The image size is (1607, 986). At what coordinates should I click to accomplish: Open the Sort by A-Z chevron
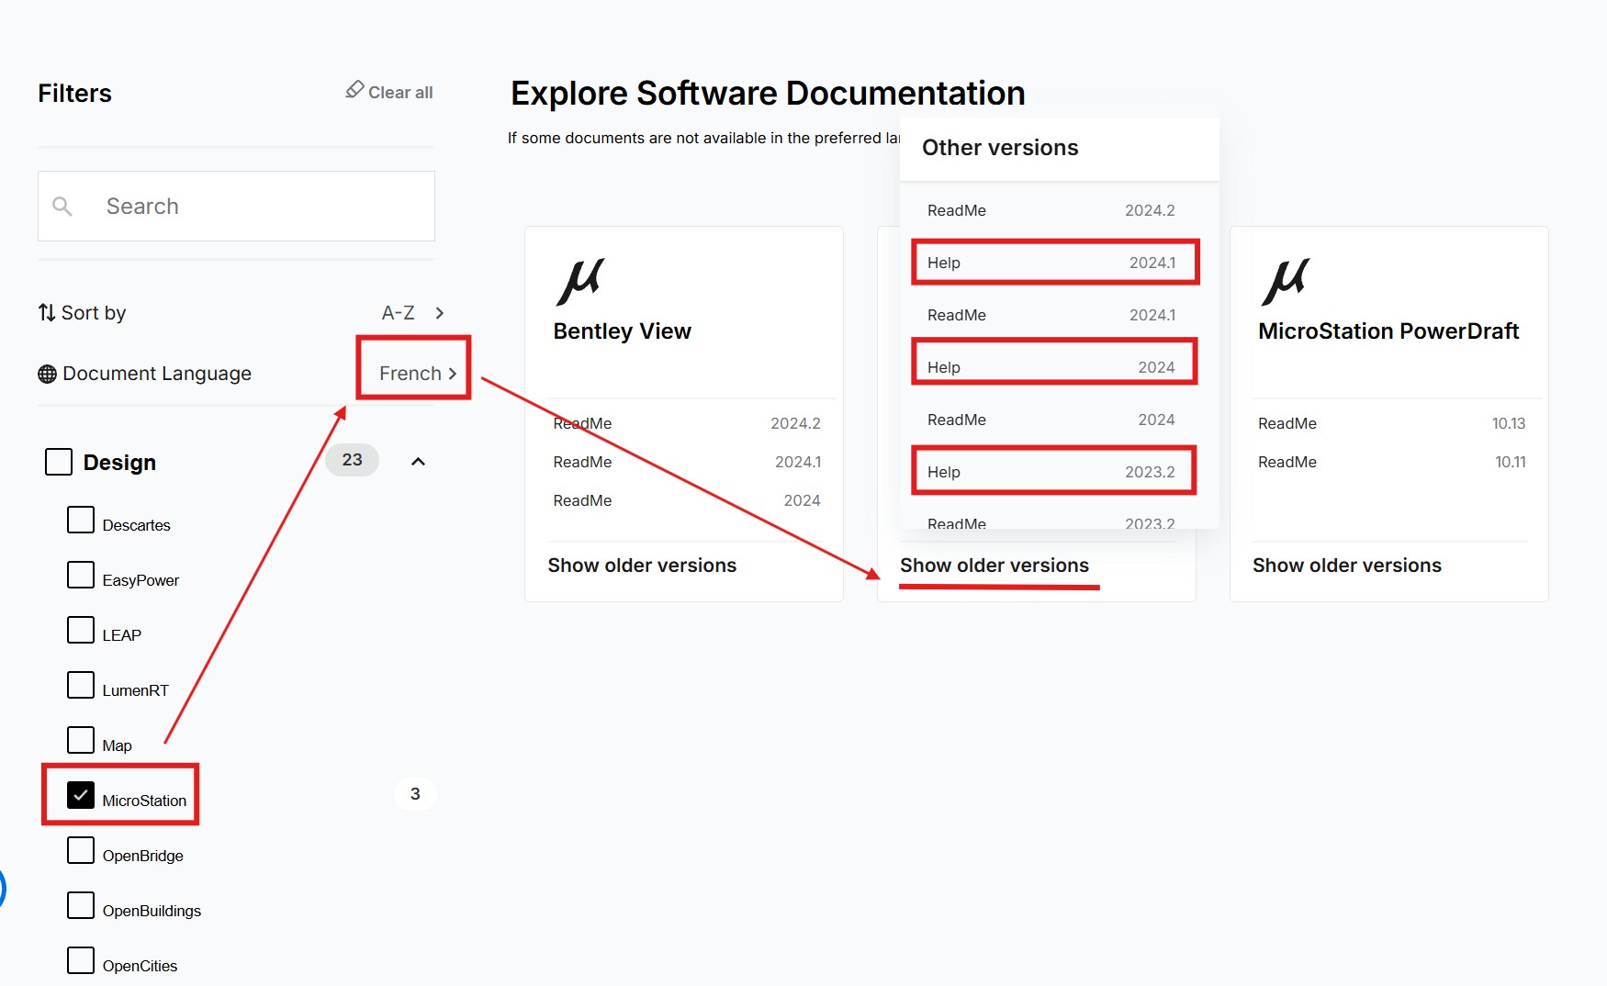coord(440,313)
